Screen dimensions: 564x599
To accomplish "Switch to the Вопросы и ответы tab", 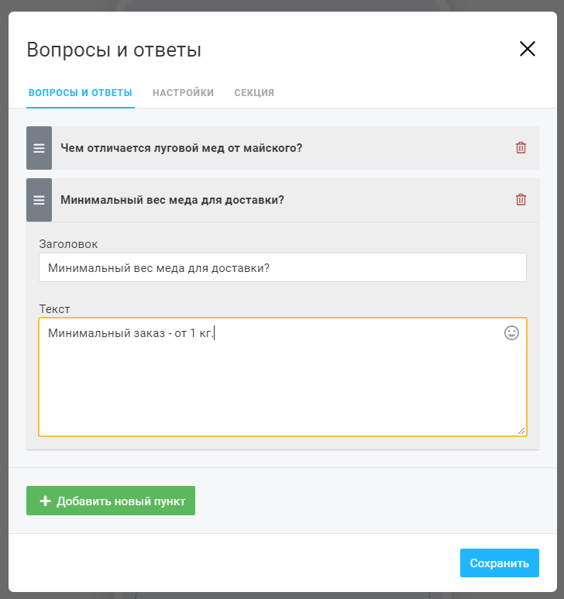I will coord(80,93).
